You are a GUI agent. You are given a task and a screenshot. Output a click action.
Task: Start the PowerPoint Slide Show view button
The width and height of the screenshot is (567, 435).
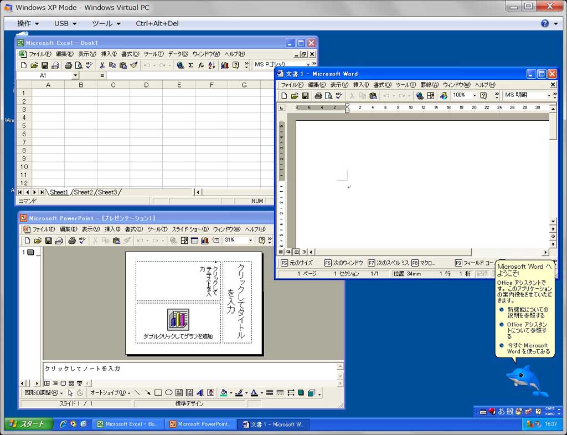click(80, 383)
